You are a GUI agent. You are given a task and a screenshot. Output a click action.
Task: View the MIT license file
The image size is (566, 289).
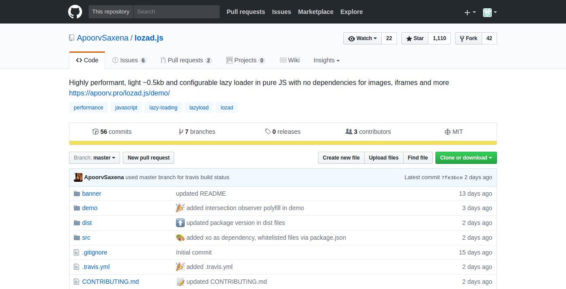pyautogui.click(x=453, y=132)
